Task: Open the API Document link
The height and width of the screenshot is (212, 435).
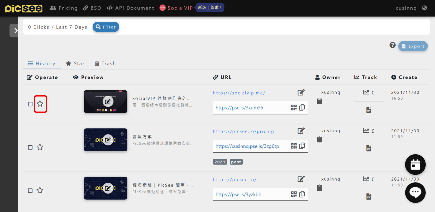Action: click(x=130, y=8)
